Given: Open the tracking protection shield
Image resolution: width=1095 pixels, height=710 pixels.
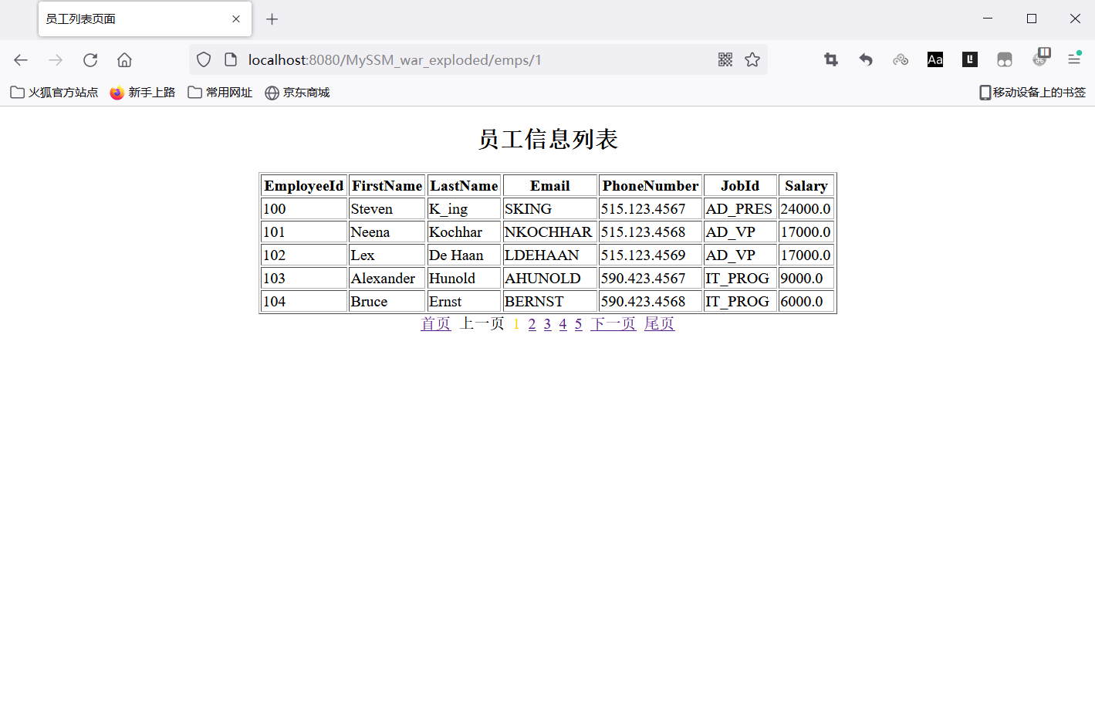Looking at the screenshot, I should tap(204, 59).
